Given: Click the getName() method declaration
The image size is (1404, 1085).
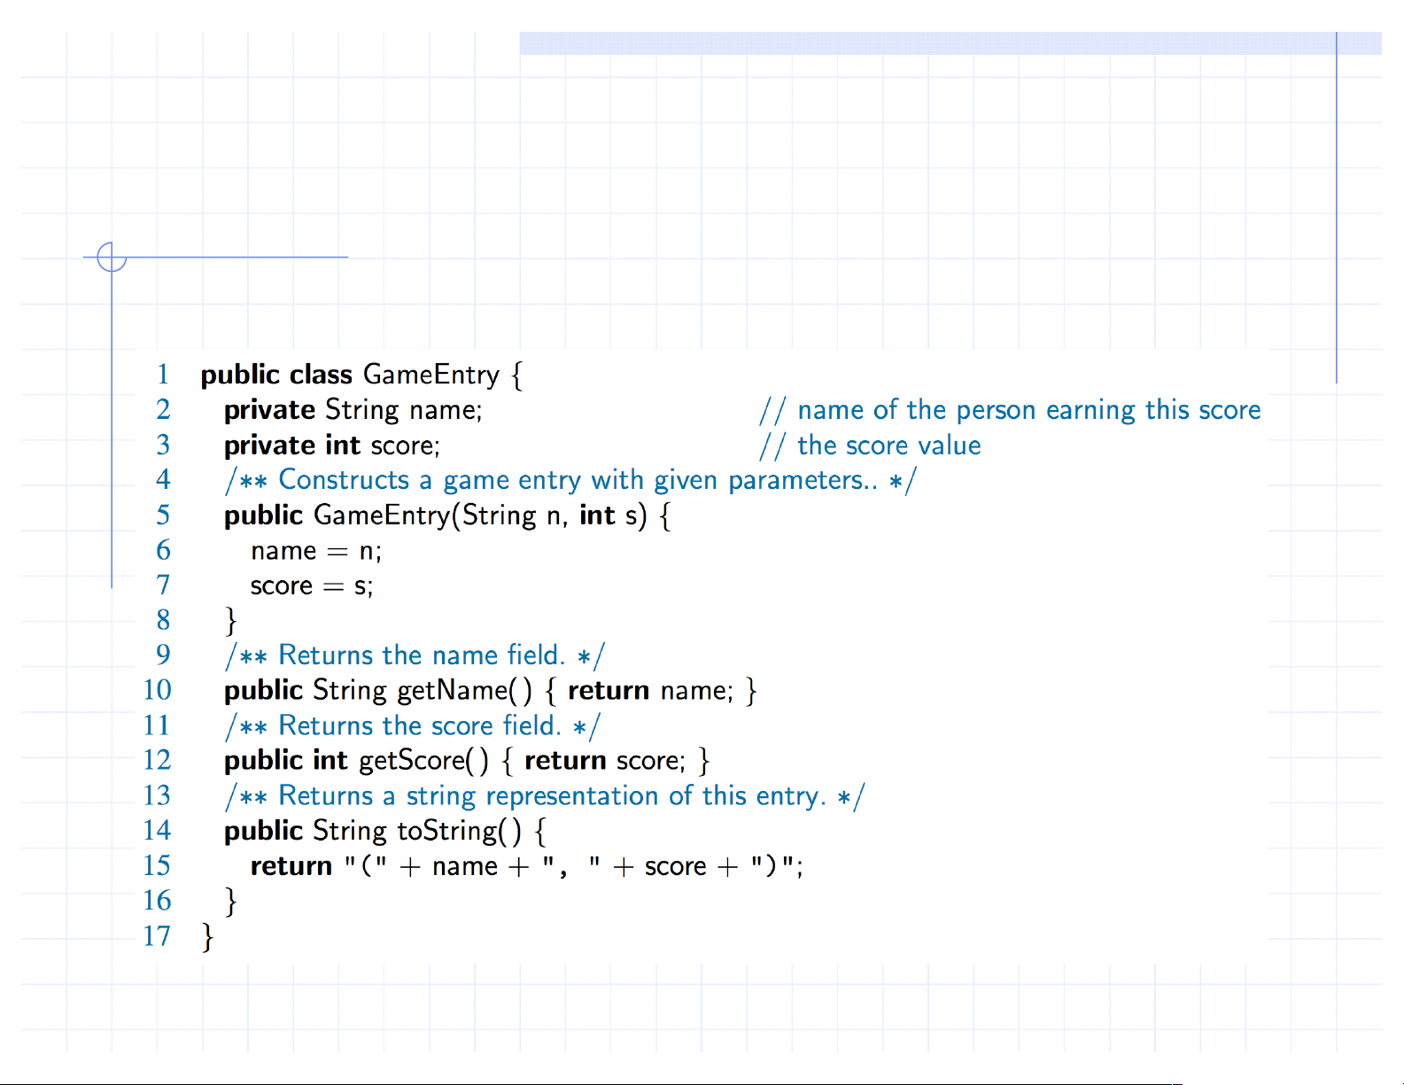Looking at the screenshot, I should click(x=490, y=691).
